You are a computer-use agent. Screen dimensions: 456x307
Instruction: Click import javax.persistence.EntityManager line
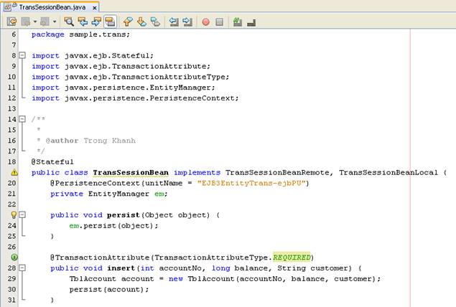click(x=124, y=88)
